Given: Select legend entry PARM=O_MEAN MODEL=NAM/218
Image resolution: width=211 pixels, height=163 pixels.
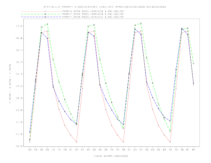Looking at the screenshot, I should tap(93, 11).
